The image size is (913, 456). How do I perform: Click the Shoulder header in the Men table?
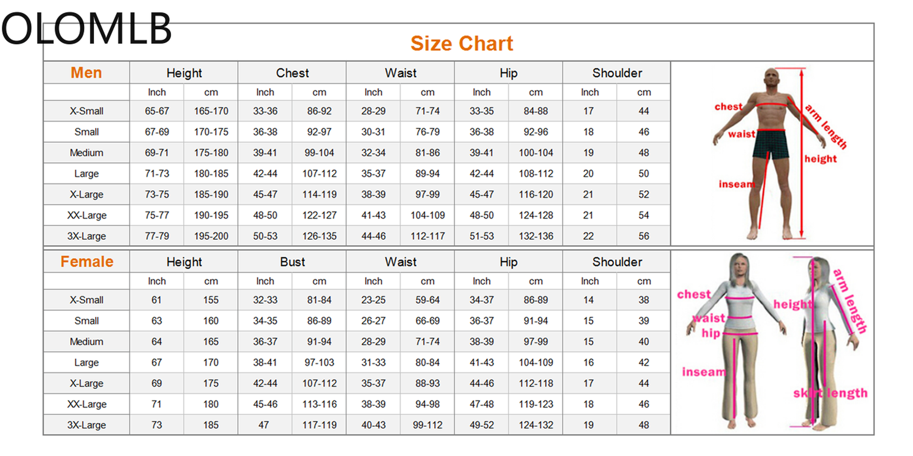617,73
